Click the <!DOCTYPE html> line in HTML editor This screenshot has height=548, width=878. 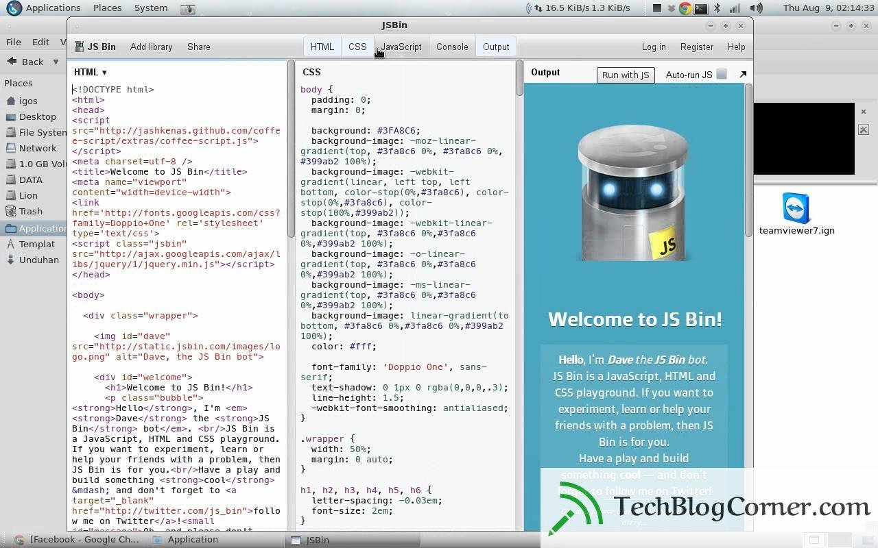tap(113, 89)
